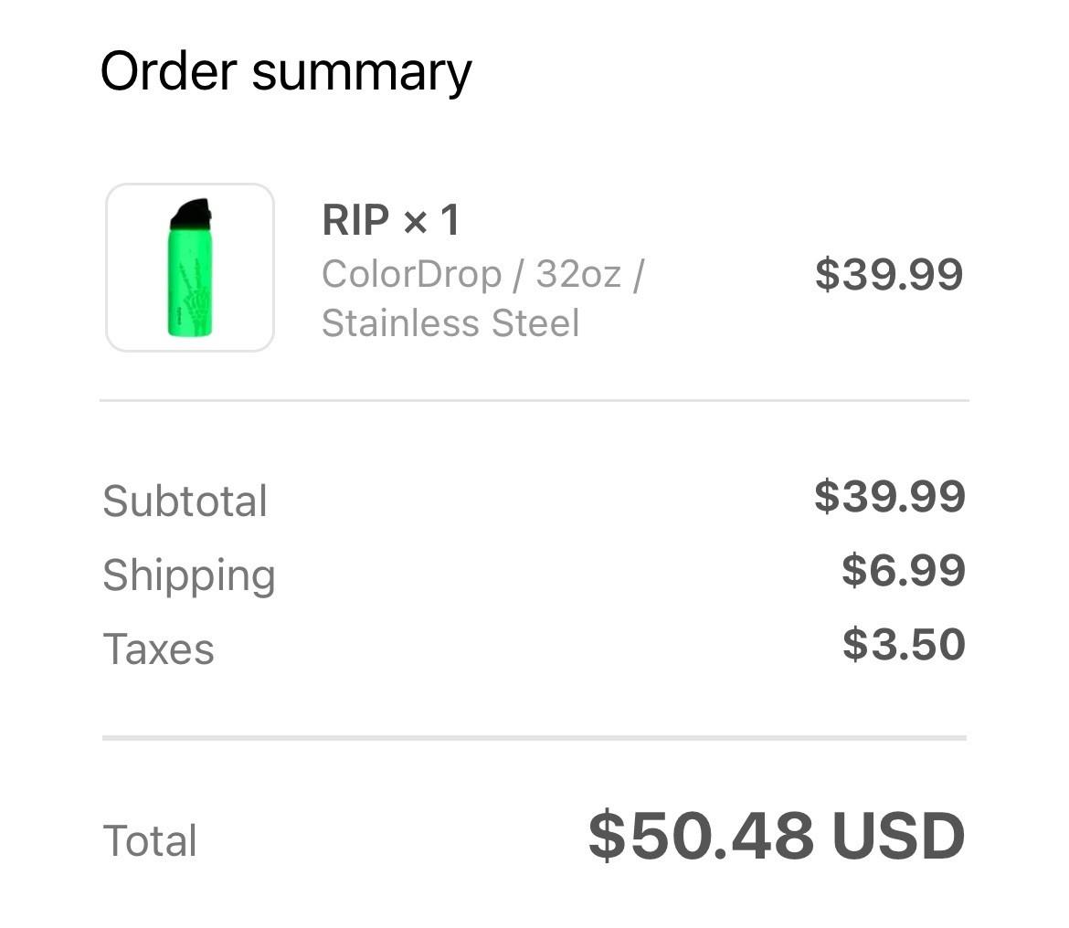
Task: Click the divider line above the Total row
Action: (534, 737)
